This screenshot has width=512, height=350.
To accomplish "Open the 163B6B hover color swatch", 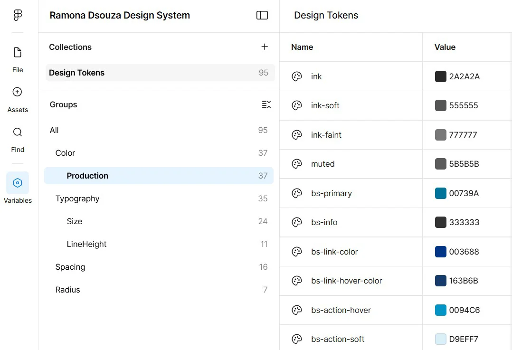I will point(440,281).
